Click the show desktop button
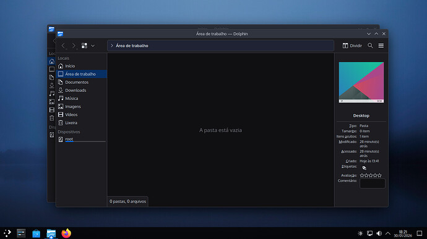This screenshot has width=427, height=239. coord(420,233)
